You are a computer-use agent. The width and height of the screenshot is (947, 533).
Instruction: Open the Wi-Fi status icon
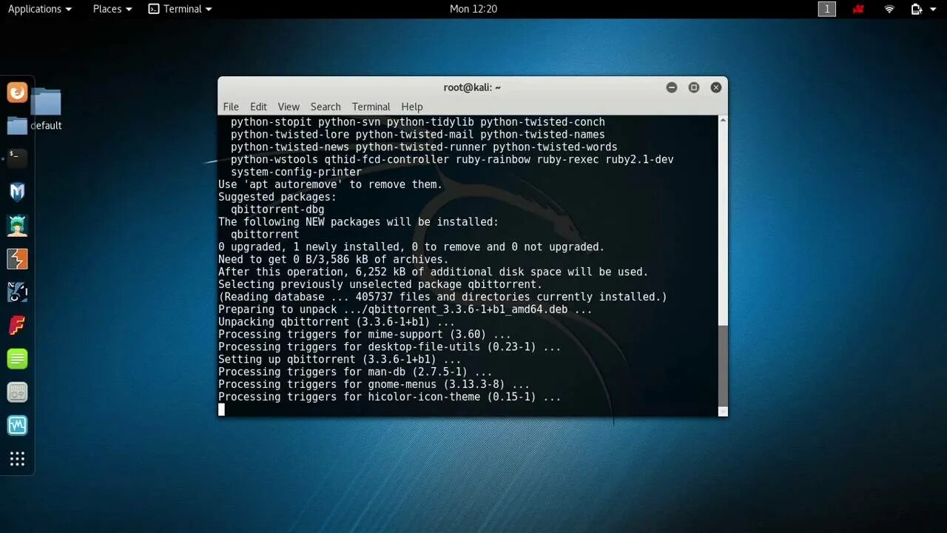click(x=889, y=9)
